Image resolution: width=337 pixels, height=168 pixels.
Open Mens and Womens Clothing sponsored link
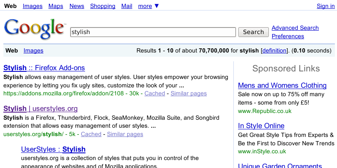(x=282, y=86)
